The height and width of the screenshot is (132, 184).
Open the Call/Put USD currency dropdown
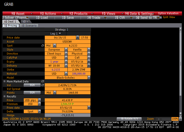coord(66,58)
